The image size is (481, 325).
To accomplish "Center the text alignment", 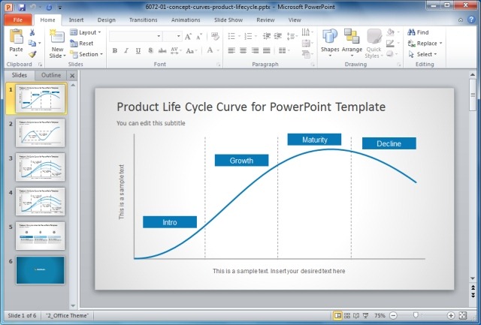I will tap(244, 50).
